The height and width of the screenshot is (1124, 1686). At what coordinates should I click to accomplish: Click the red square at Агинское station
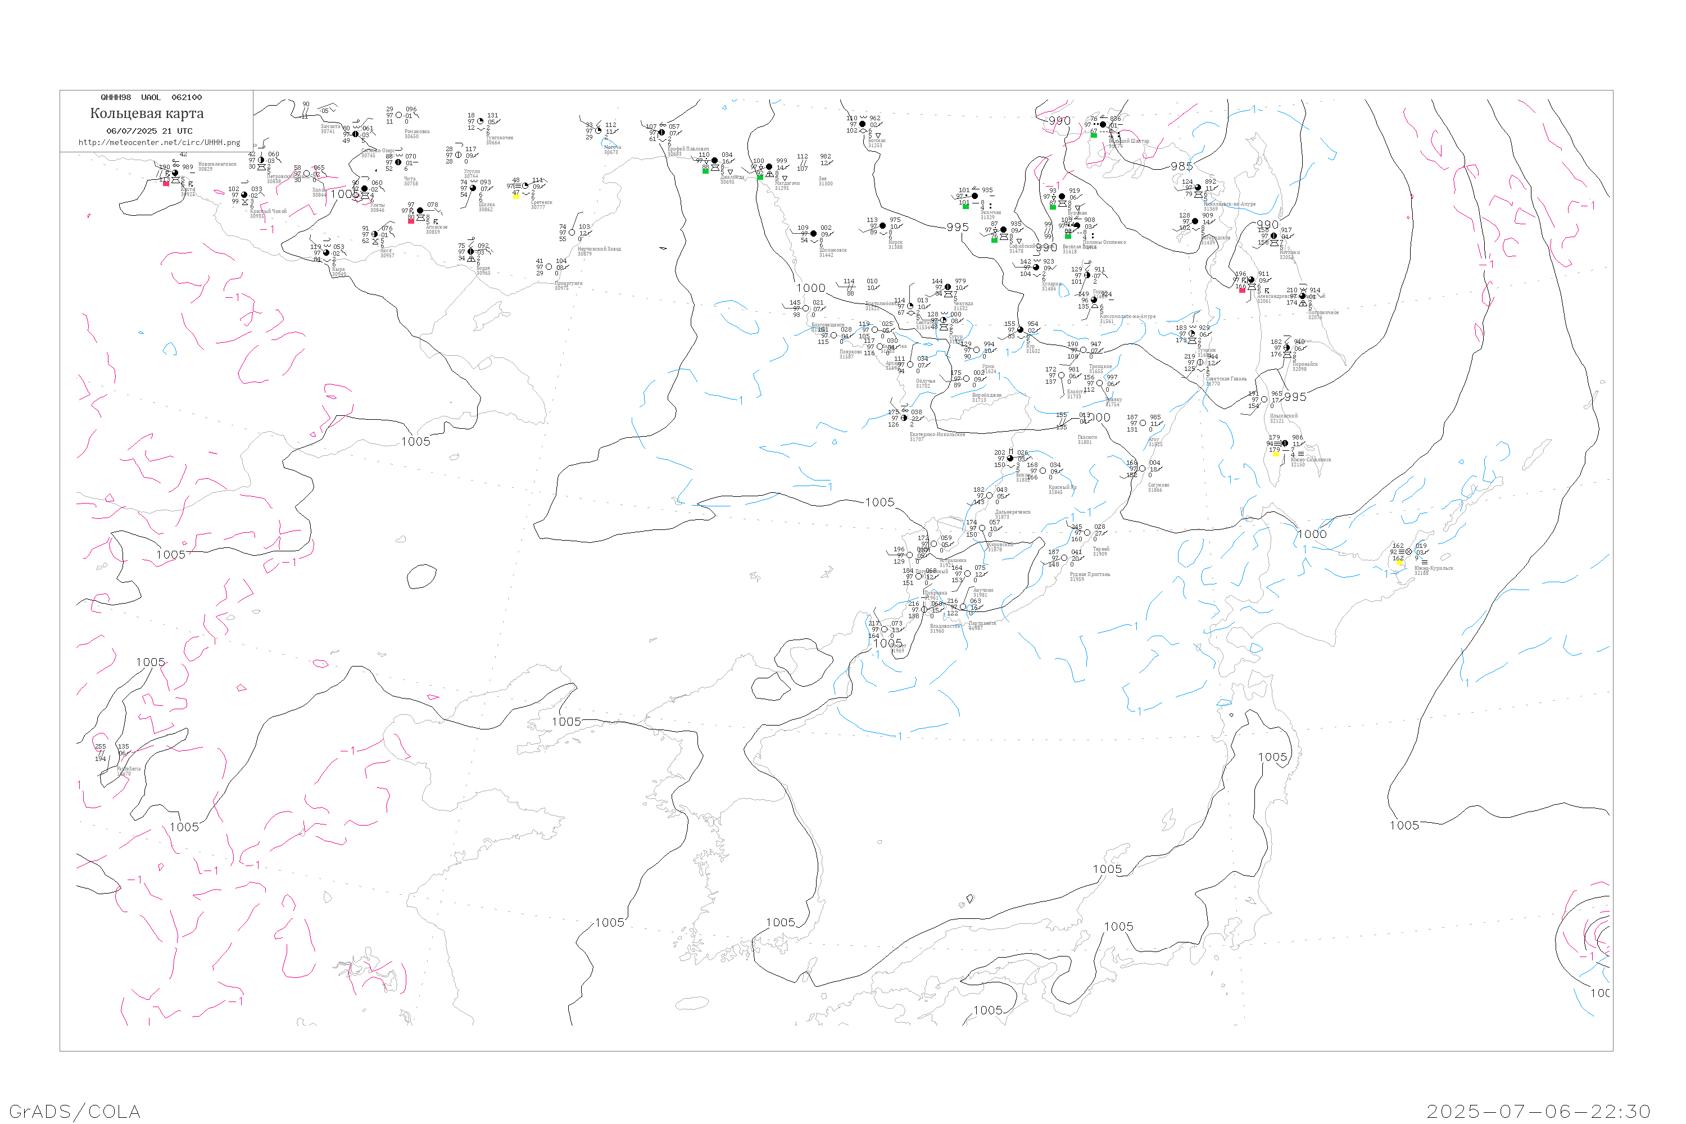[411, 221]
